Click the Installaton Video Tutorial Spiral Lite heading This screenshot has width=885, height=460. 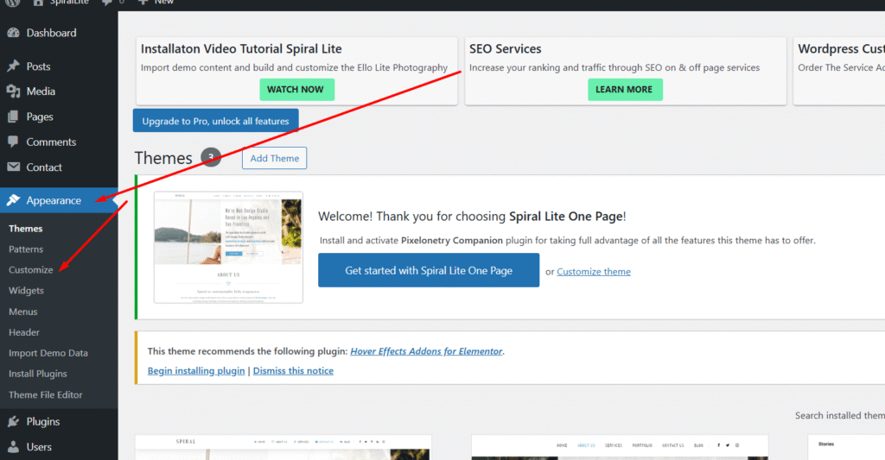241,49
